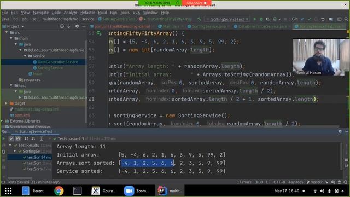Start debugging with the bug icon
The image size is (350, 197).
coord(261,19)
